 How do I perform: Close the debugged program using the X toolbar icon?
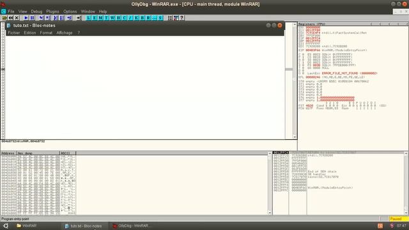17,18
